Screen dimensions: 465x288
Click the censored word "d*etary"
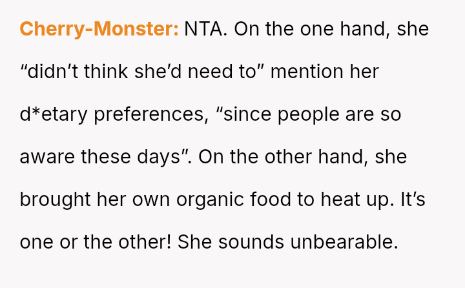[x=54, y=114]
